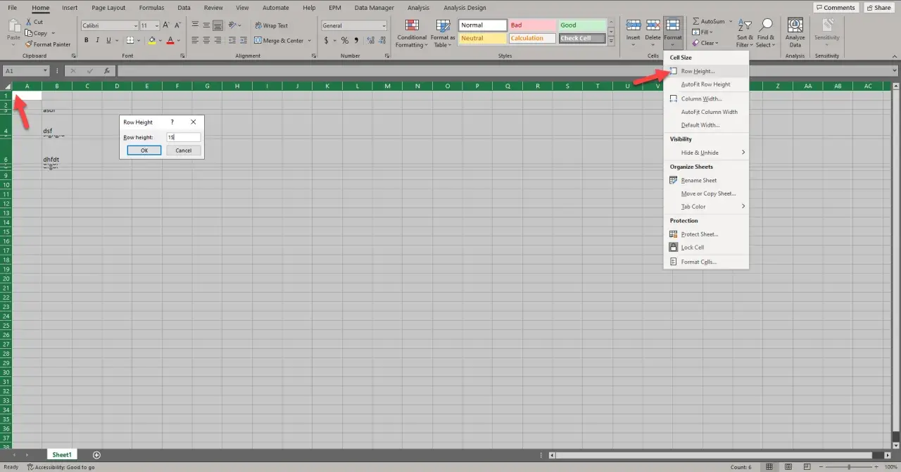This screenshot has width=901, height=472.
Task: Toggle Bottom Align
Action: click(x=219, y=25)
